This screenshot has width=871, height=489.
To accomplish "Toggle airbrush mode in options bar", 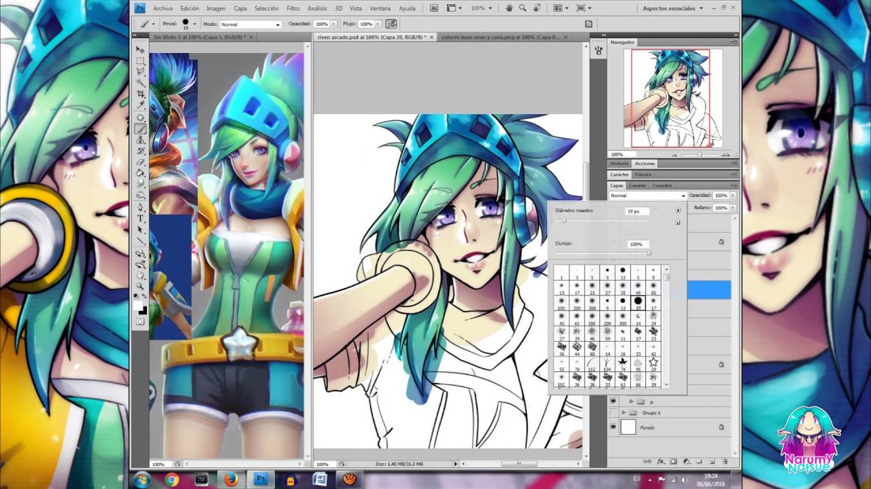I will [x=391, y=24].
